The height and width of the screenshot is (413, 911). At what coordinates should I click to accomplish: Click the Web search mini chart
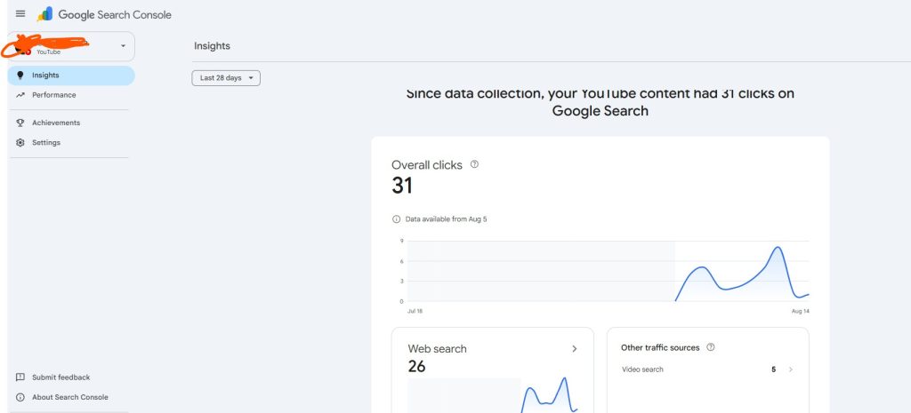point(493,394)
